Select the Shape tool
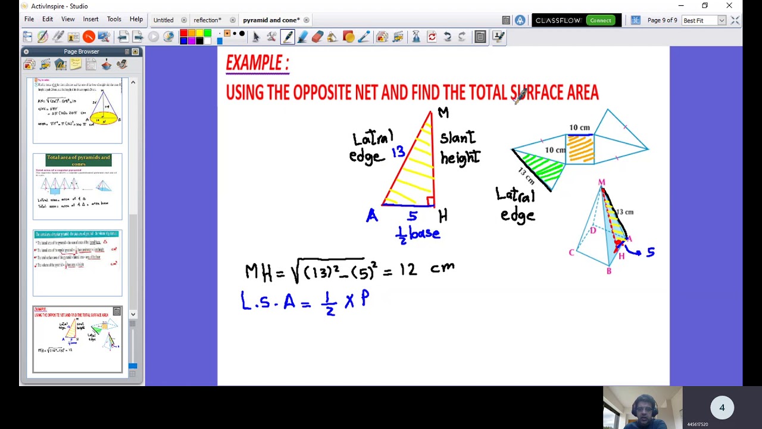Screen dimensions: 762x429 tap(349, 37)
